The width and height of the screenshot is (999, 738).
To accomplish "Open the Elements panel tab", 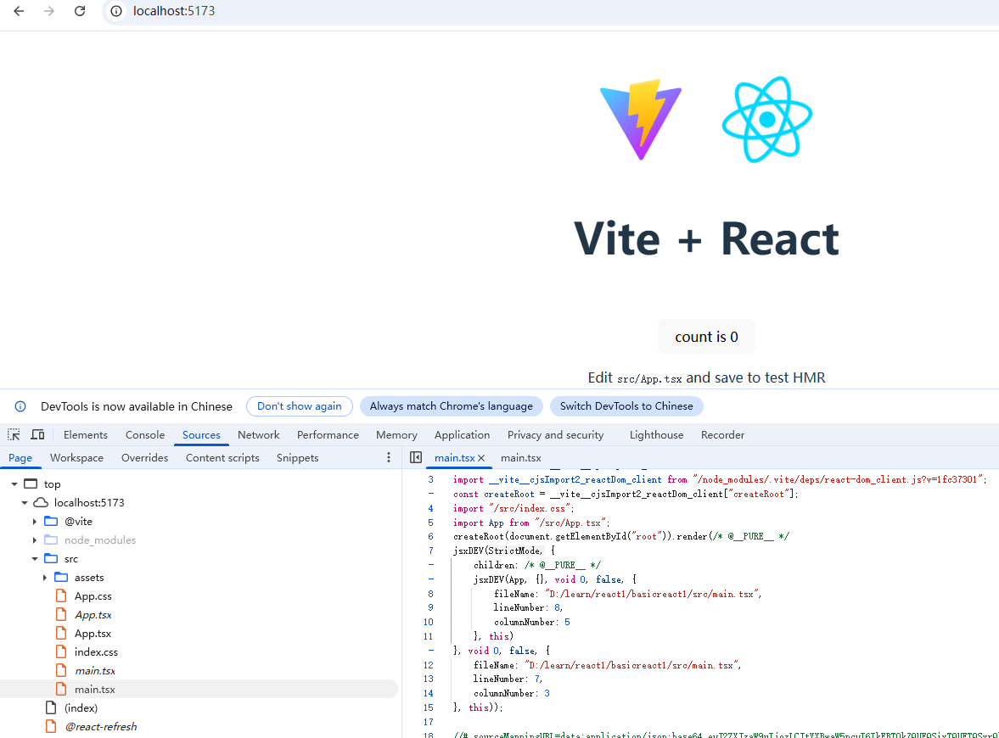I will click(86, 435).
